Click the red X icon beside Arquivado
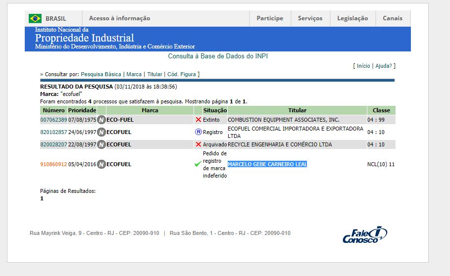 (199, 144)
